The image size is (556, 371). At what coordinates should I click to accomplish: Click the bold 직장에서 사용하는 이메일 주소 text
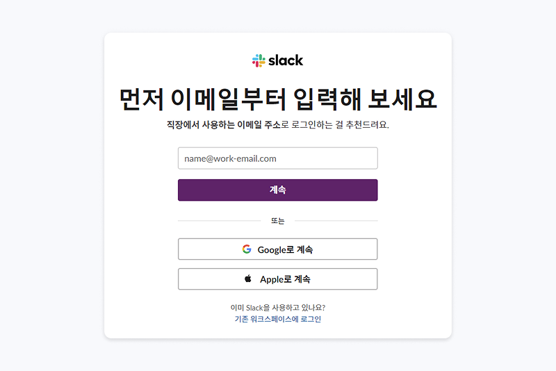[x=222, y=125]
